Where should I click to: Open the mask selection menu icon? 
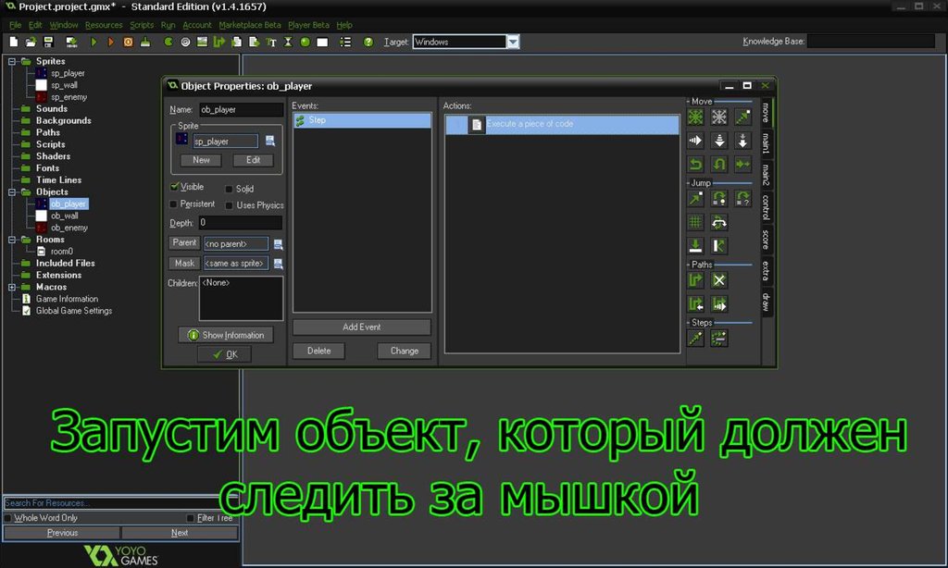tap(278, 264)
